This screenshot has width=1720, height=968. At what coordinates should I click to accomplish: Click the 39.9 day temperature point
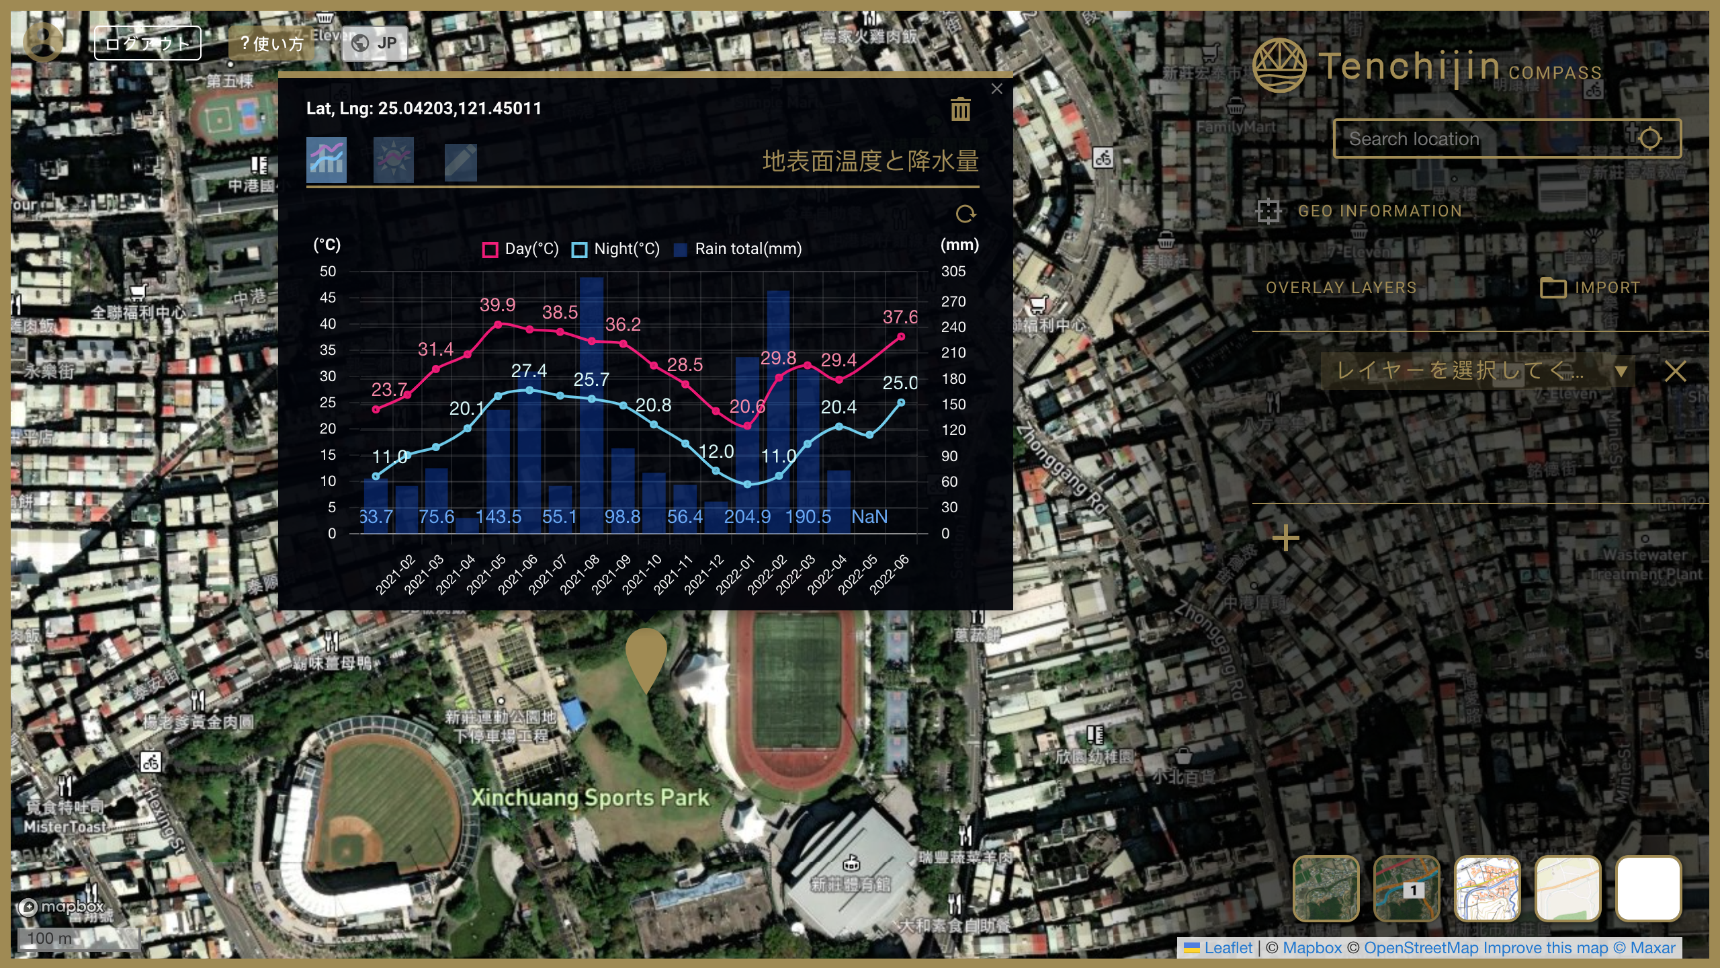coord(498,324)
